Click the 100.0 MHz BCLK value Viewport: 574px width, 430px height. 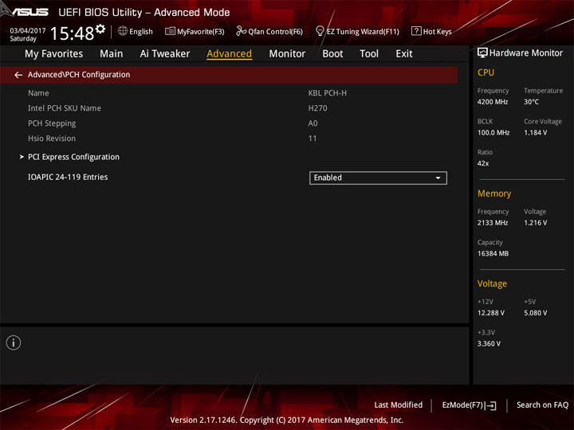click(493, 133)
